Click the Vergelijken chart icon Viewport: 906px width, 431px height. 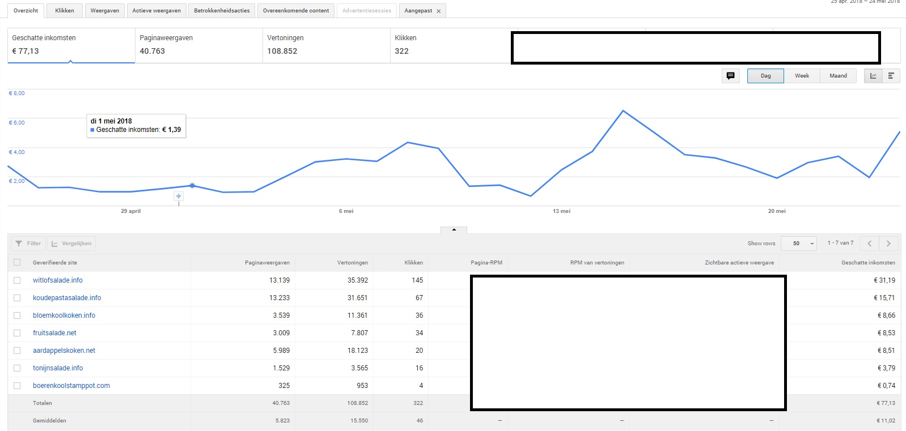click(54, 244)
